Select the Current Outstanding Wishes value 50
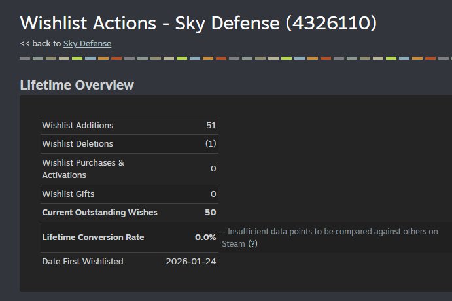The height and width of the screenshot is (301, 452). point(211,213)
